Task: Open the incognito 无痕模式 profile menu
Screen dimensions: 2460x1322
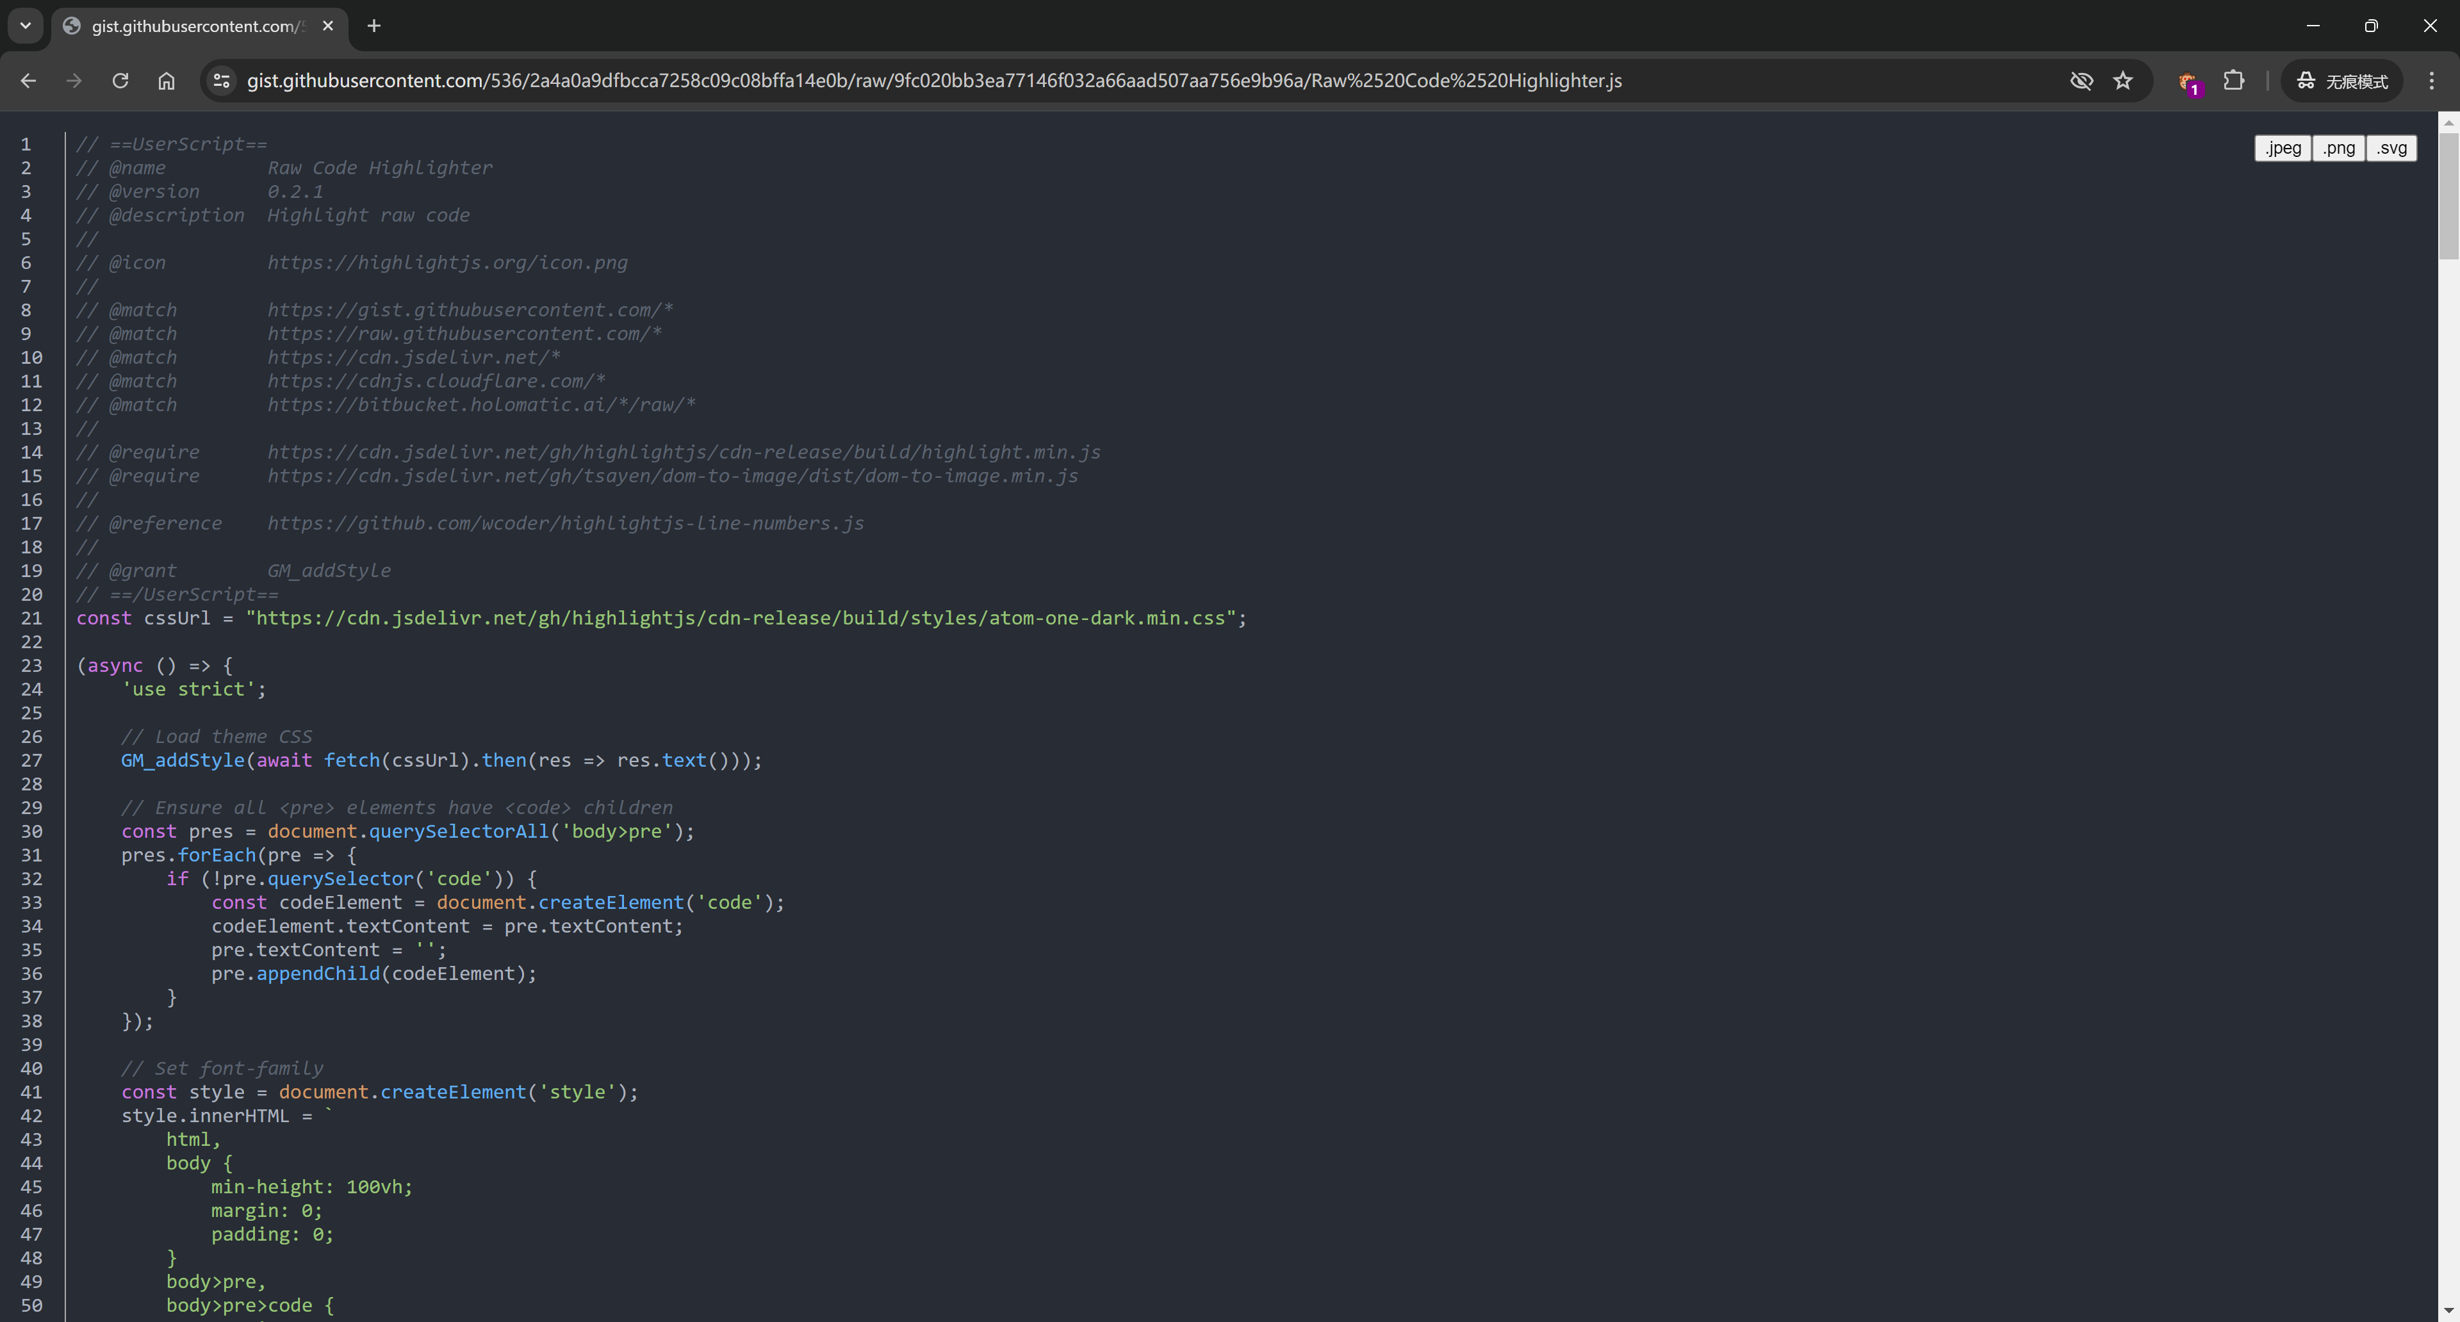Action: [2341, 81]
